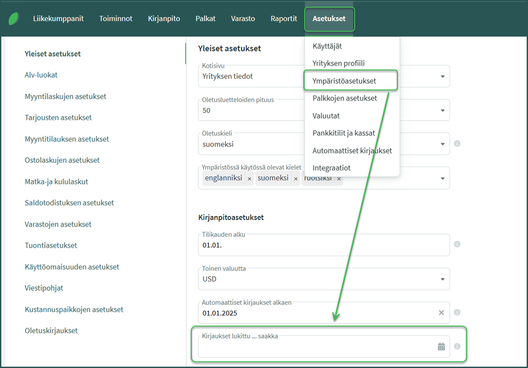Open the Kirjanpito top menu
This screenshot has height=368, width=528.
point(164,19)
